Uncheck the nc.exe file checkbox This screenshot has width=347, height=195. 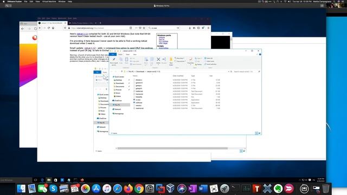134,100
